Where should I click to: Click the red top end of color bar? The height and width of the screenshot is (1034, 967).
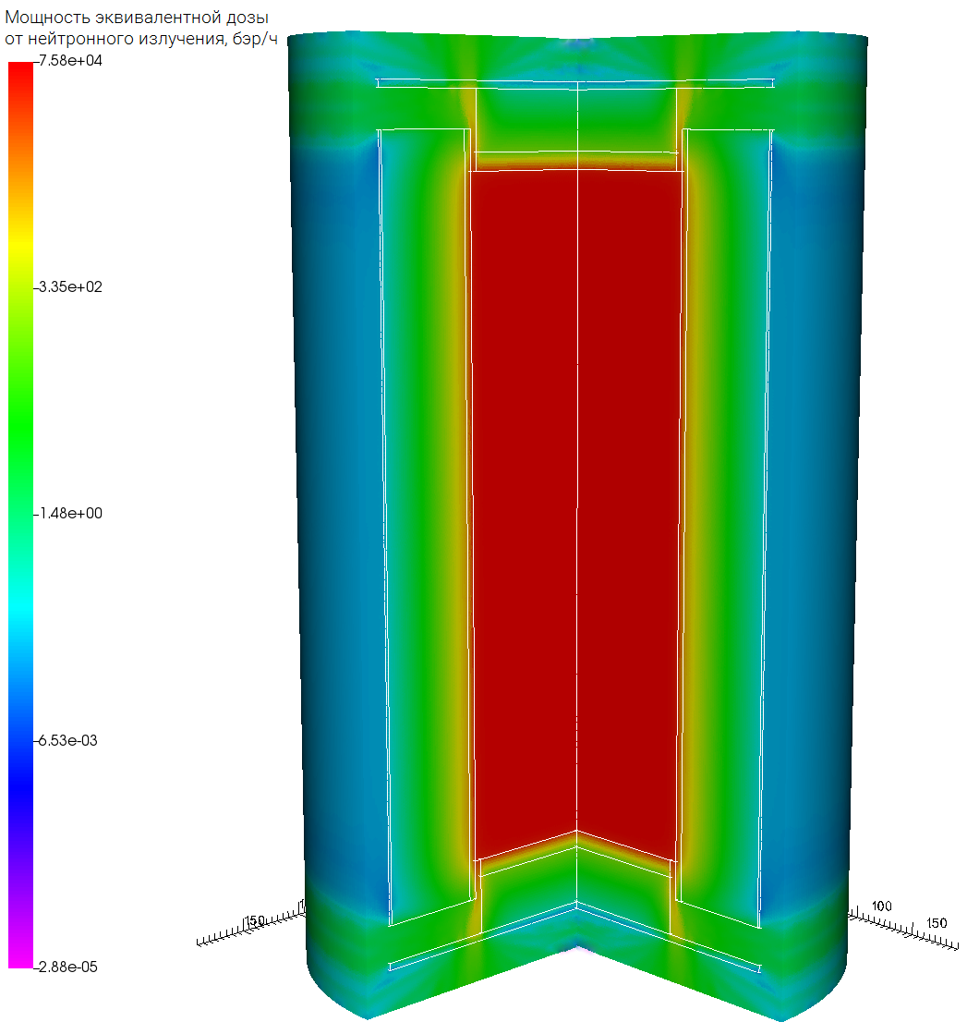[20, 72]
